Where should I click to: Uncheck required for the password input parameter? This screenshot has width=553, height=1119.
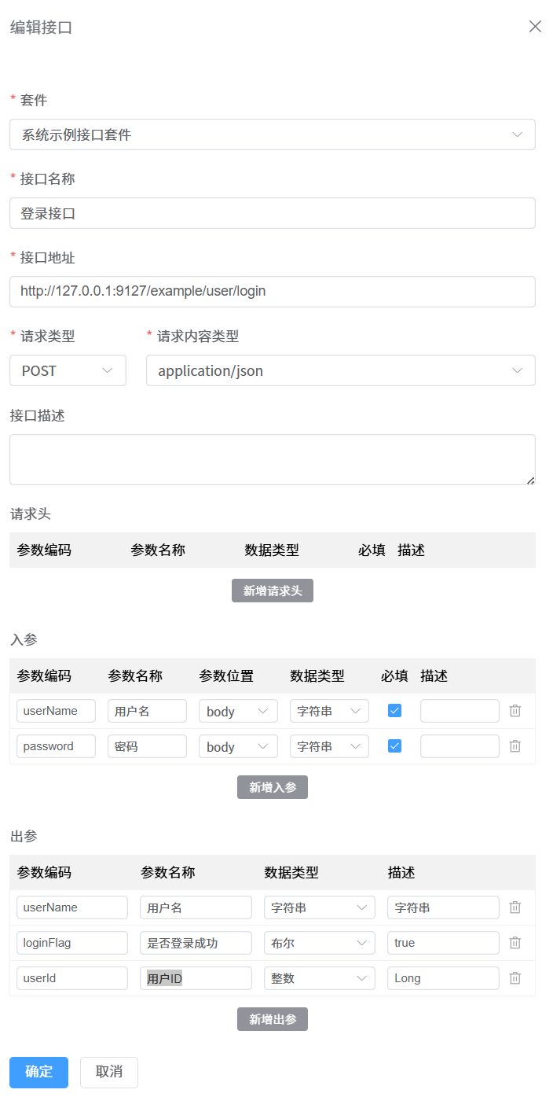pos(395,746)
